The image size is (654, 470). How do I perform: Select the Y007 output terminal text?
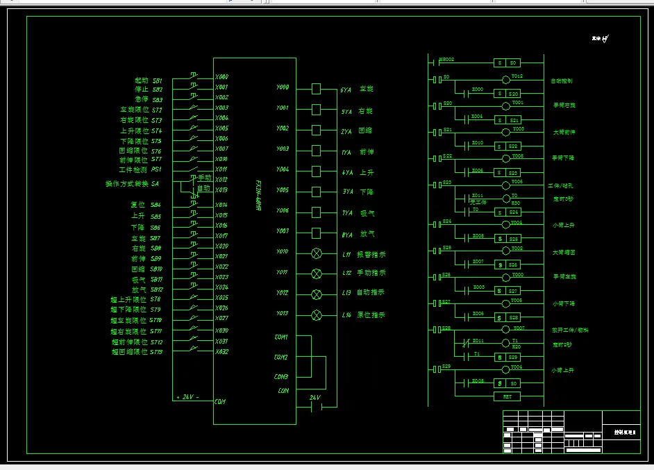point(283,230)
